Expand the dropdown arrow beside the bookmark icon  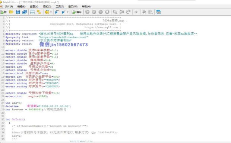click(67, 12)
